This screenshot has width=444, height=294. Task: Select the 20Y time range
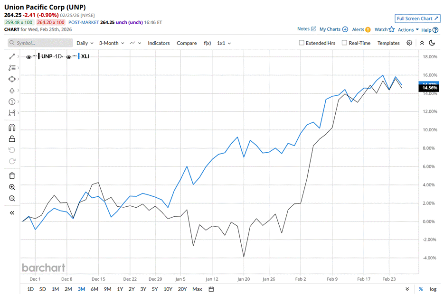pyautogui.click(x=182, y=289)
